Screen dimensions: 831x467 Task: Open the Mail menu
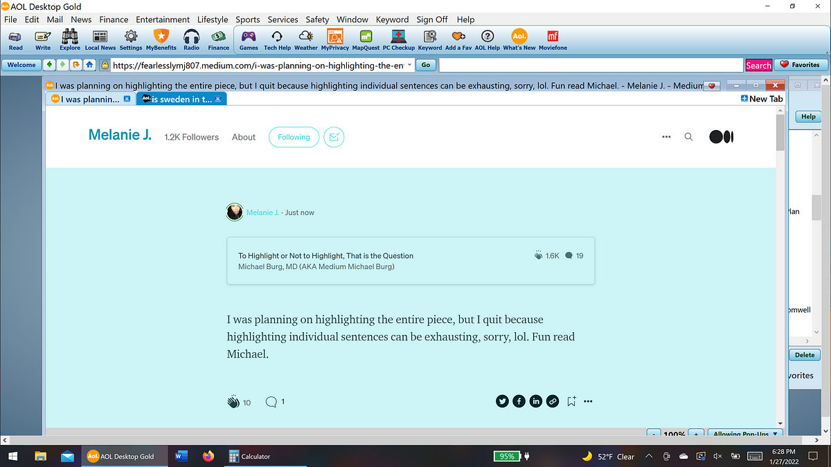tap(55, 19)
